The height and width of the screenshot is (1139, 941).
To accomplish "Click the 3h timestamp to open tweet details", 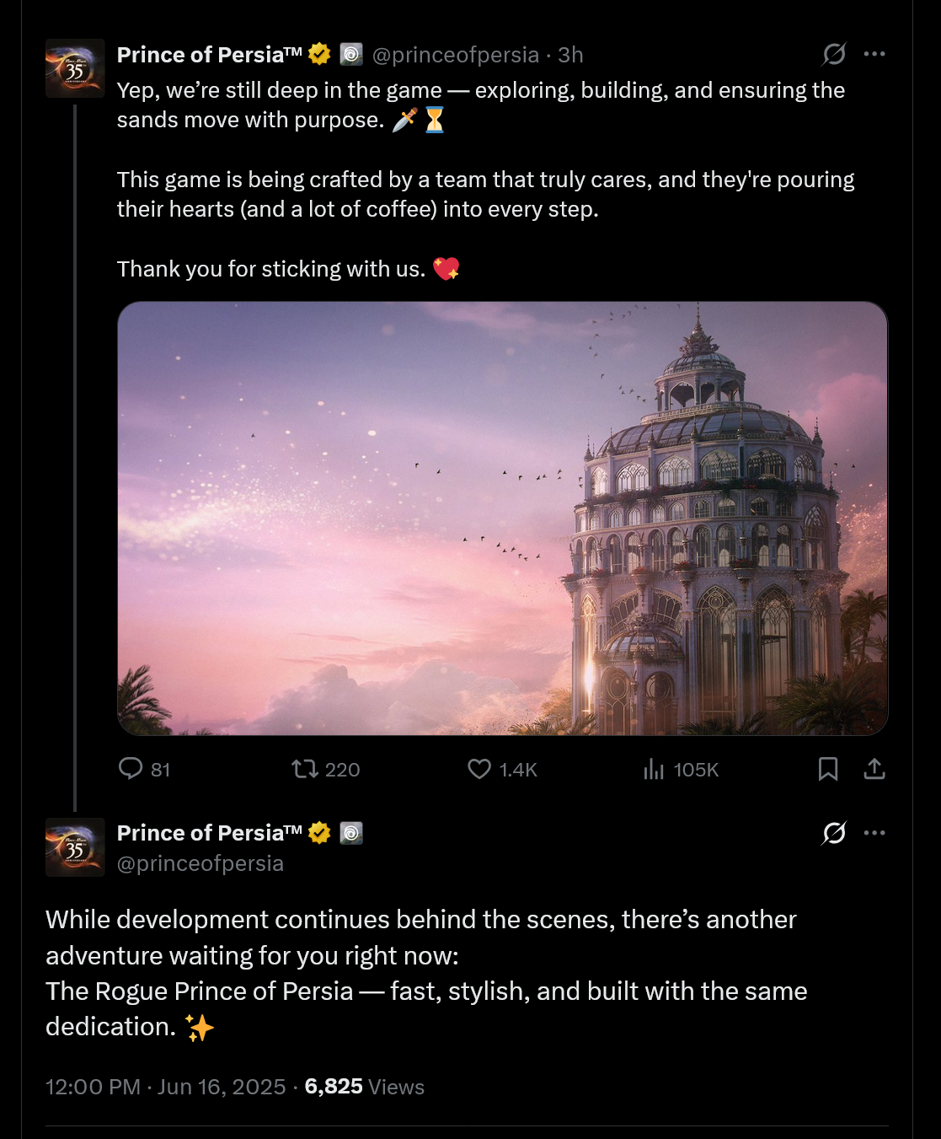I will coord(569,54).
